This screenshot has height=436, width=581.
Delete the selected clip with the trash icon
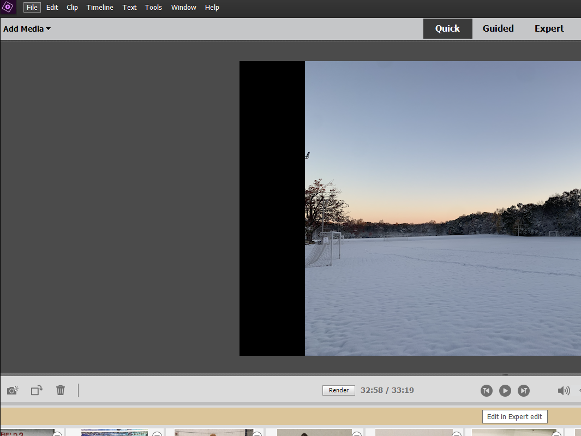(60, 390)
